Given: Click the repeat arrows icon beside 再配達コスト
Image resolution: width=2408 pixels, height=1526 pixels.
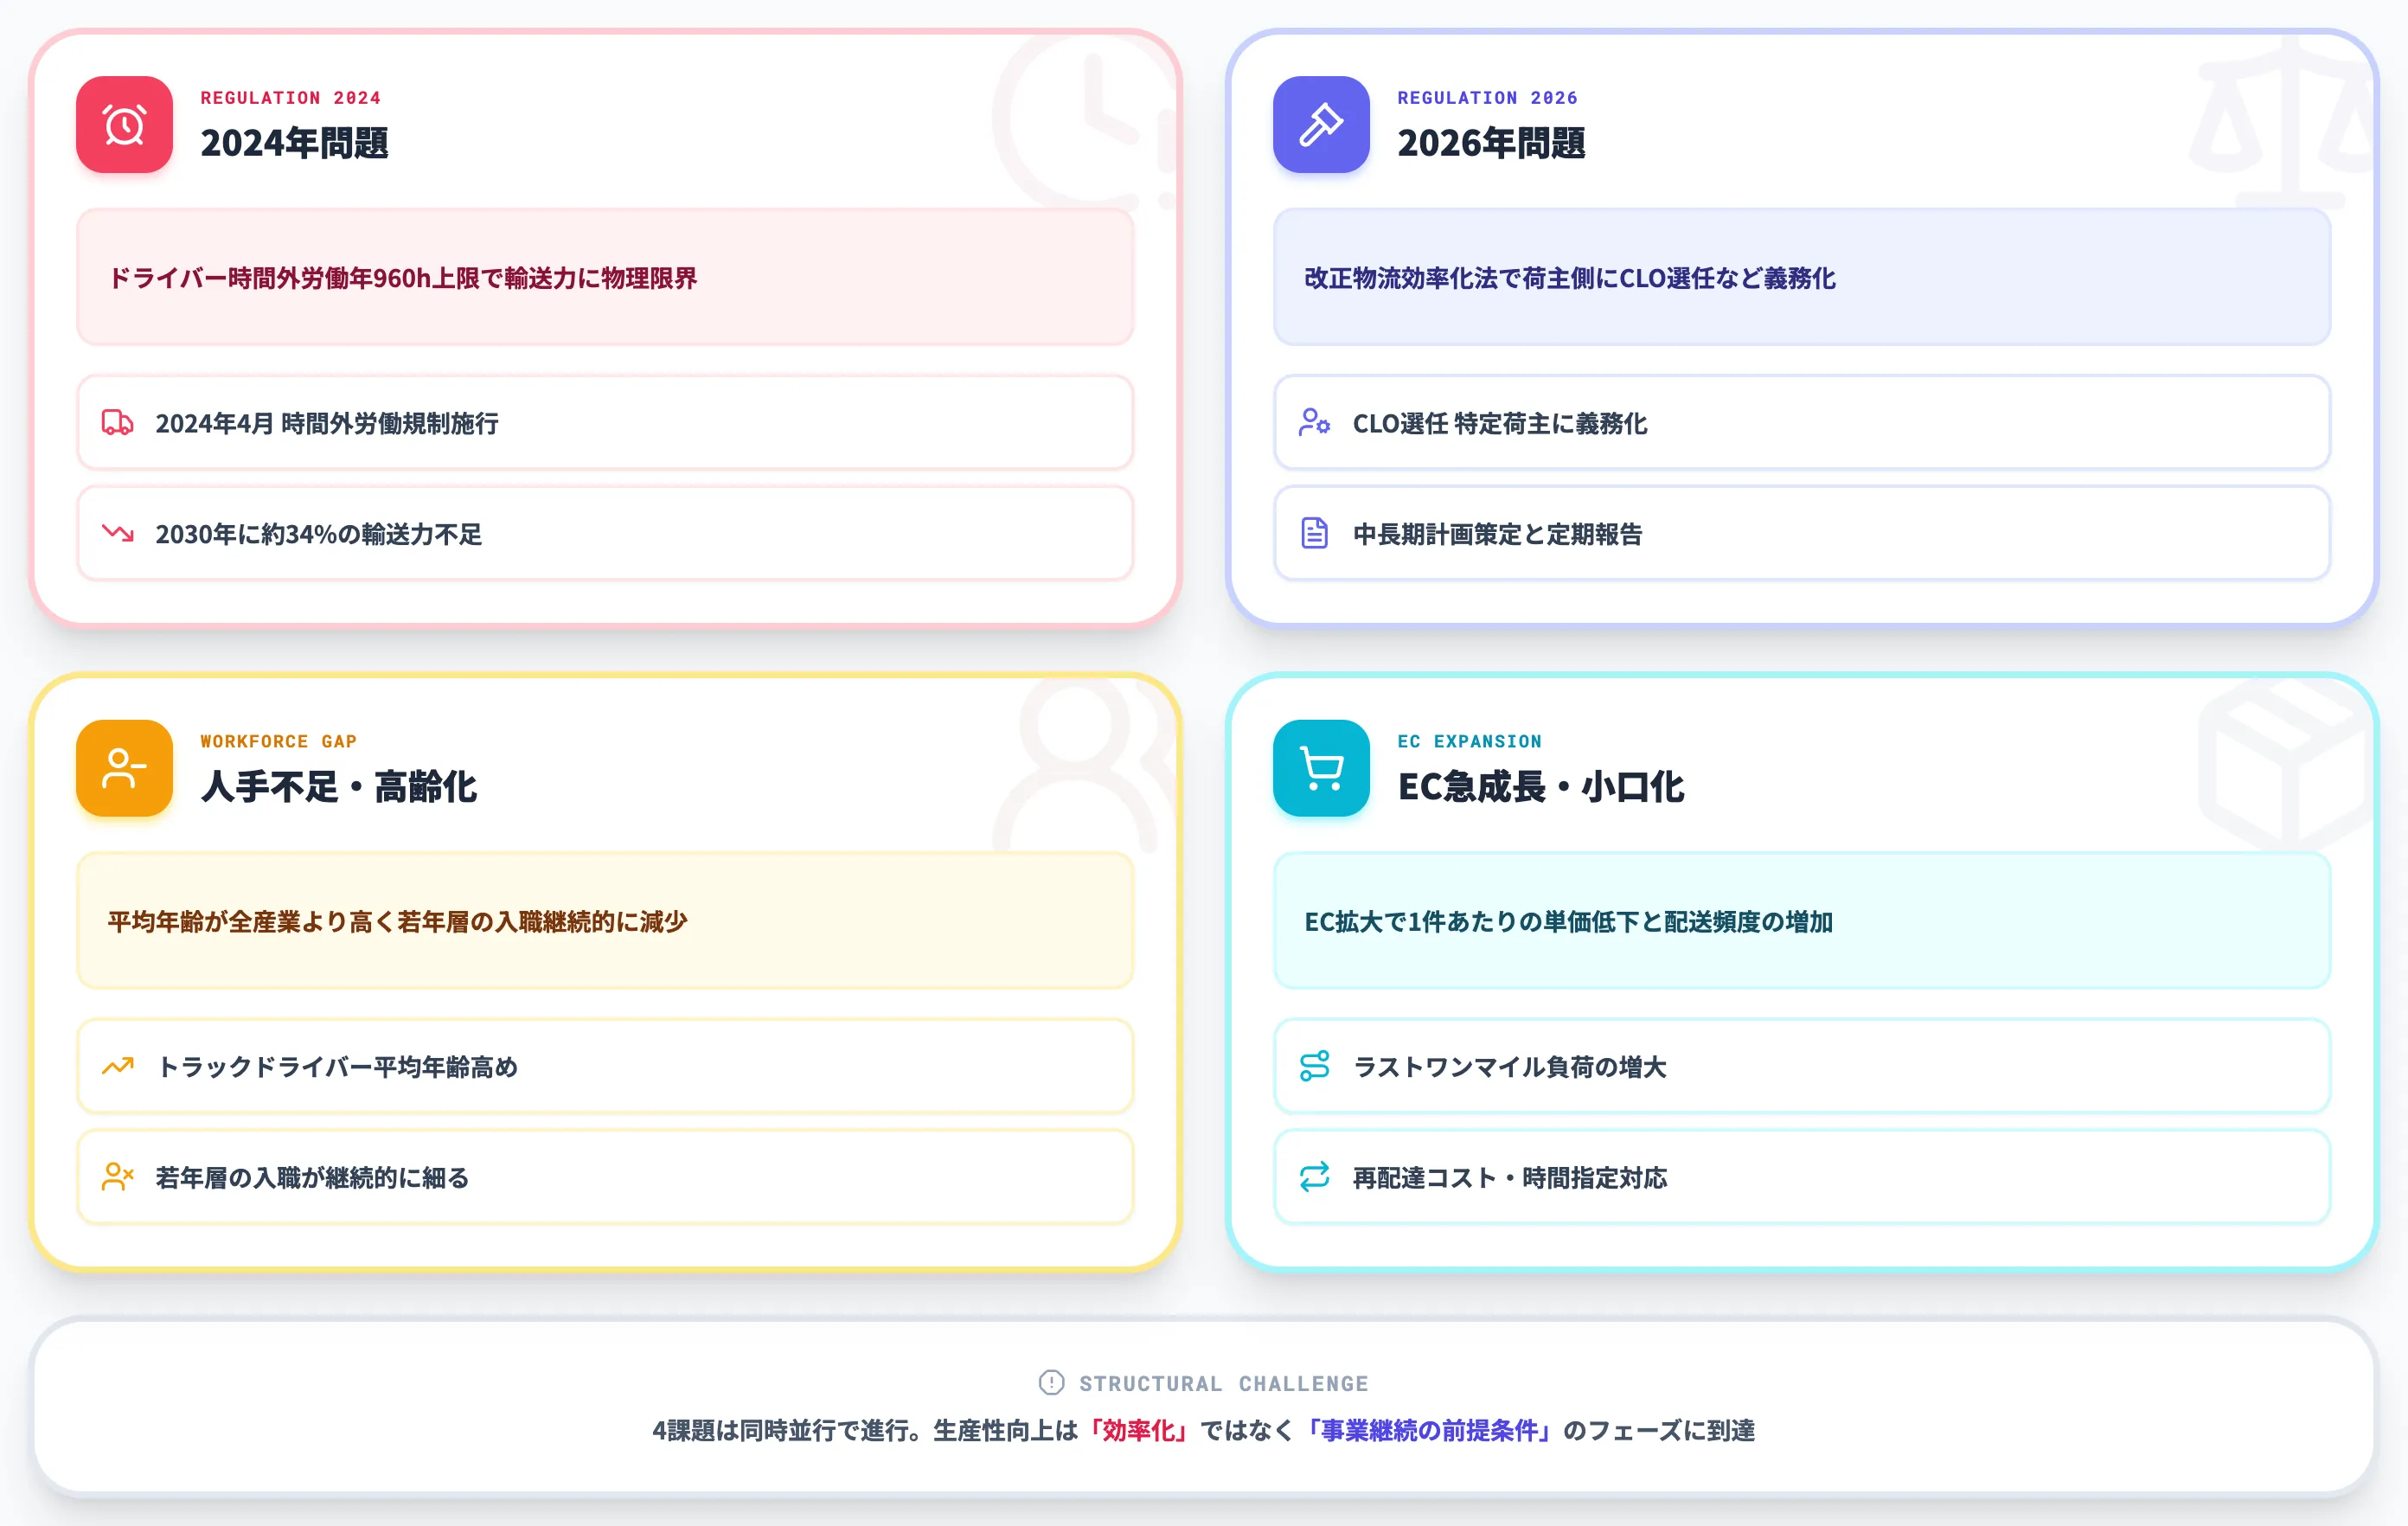Looking at the screenshot, I should pyautogui.click(x=1314, y=1177).
